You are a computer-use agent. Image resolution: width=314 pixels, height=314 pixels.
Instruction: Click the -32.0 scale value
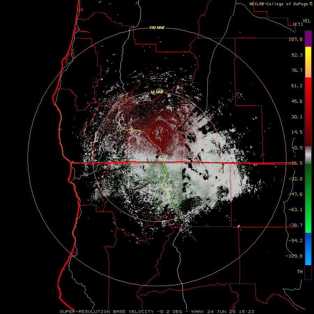pos(296,179)
